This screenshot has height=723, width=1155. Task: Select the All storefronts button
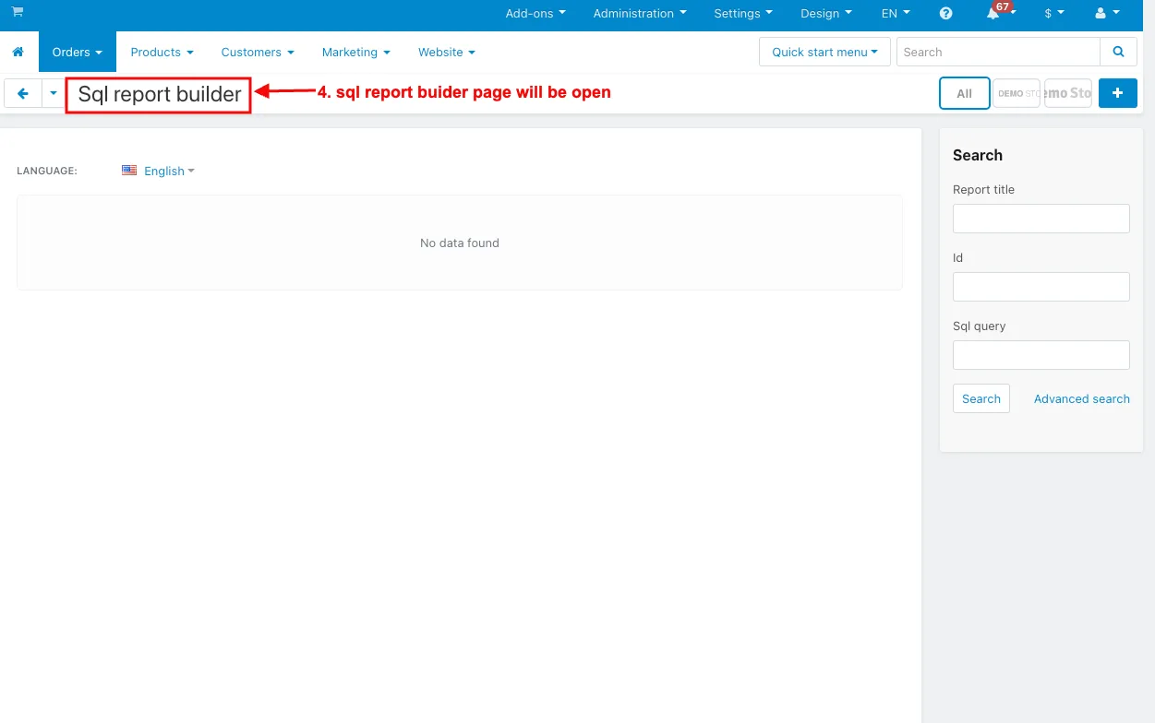[x=965, y=93]
